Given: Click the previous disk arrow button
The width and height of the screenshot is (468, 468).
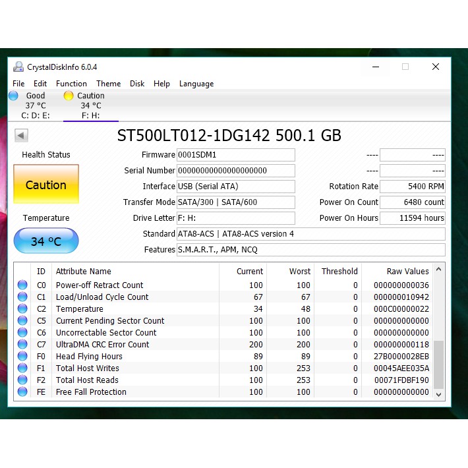Looking at the screenshot, I should coord(21,135).
